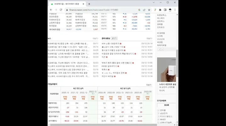Open 에코캡 in the sidebar list
Image resolution: width=226 pixels, height=126 pixels.
coord(160,42)
